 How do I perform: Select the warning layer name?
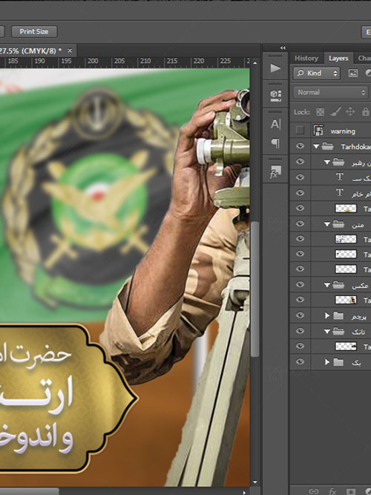coord(343,131)
